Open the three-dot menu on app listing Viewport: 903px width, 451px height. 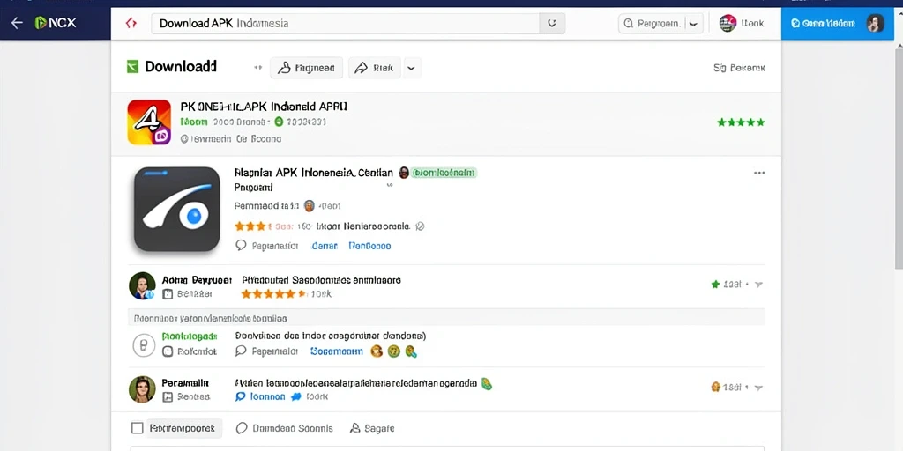[x=759, y=173]
